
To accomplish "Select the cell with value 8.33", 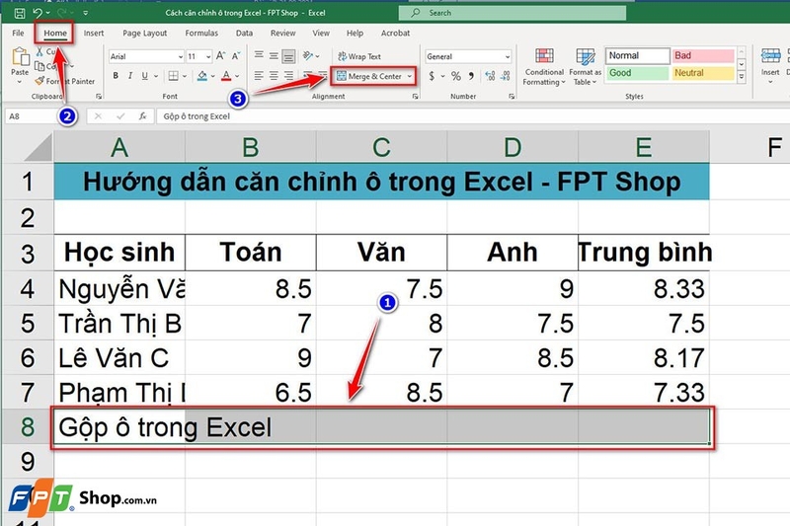I will 644,288.
